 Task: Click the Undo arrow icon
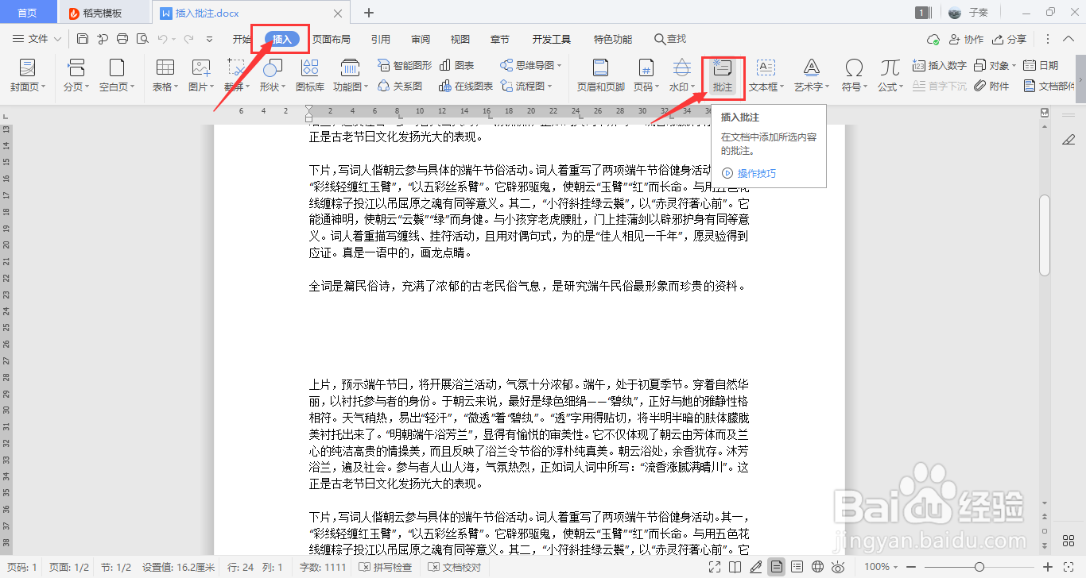click(162, 39)
